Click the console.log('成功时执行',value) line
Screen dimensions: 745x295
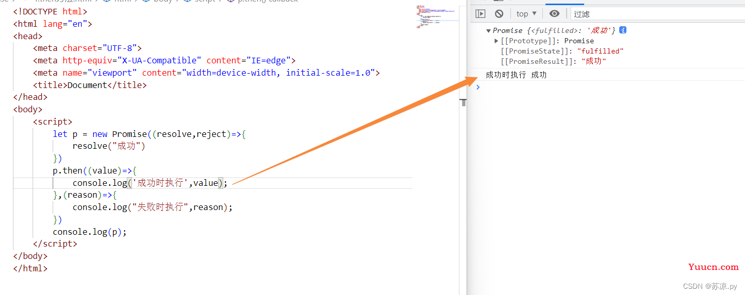click(150, 183)
